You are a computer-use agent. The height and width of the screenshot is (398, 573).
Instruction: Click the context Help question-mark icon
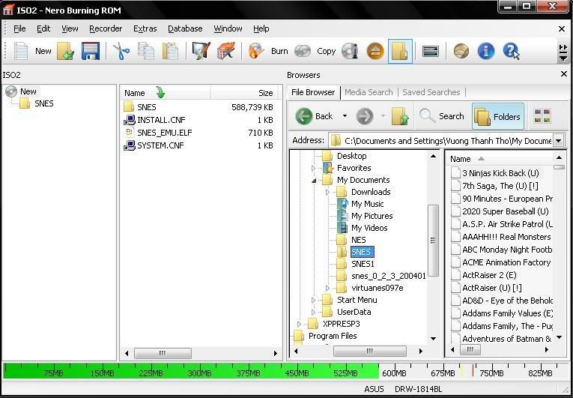click(511, 51)
